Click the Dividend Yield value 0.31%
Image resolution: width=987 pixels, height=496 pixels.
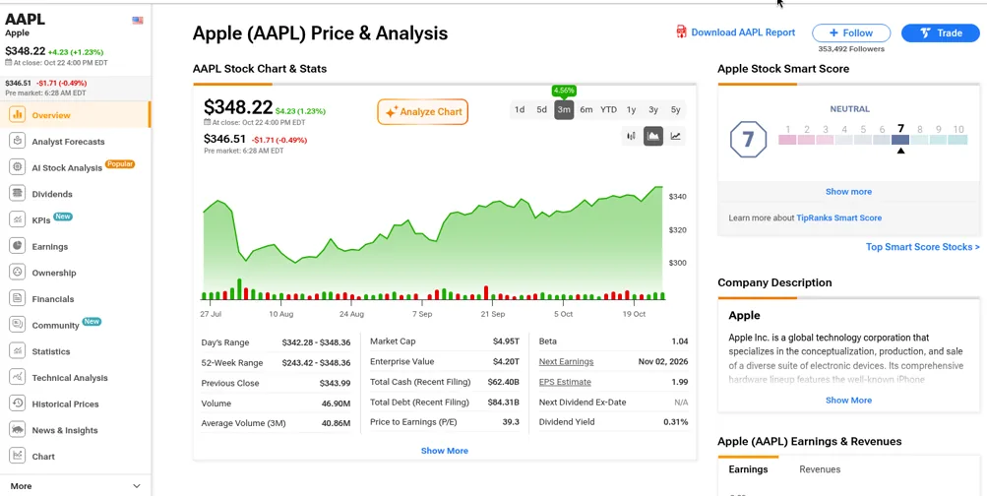click(x=675, y=422)
